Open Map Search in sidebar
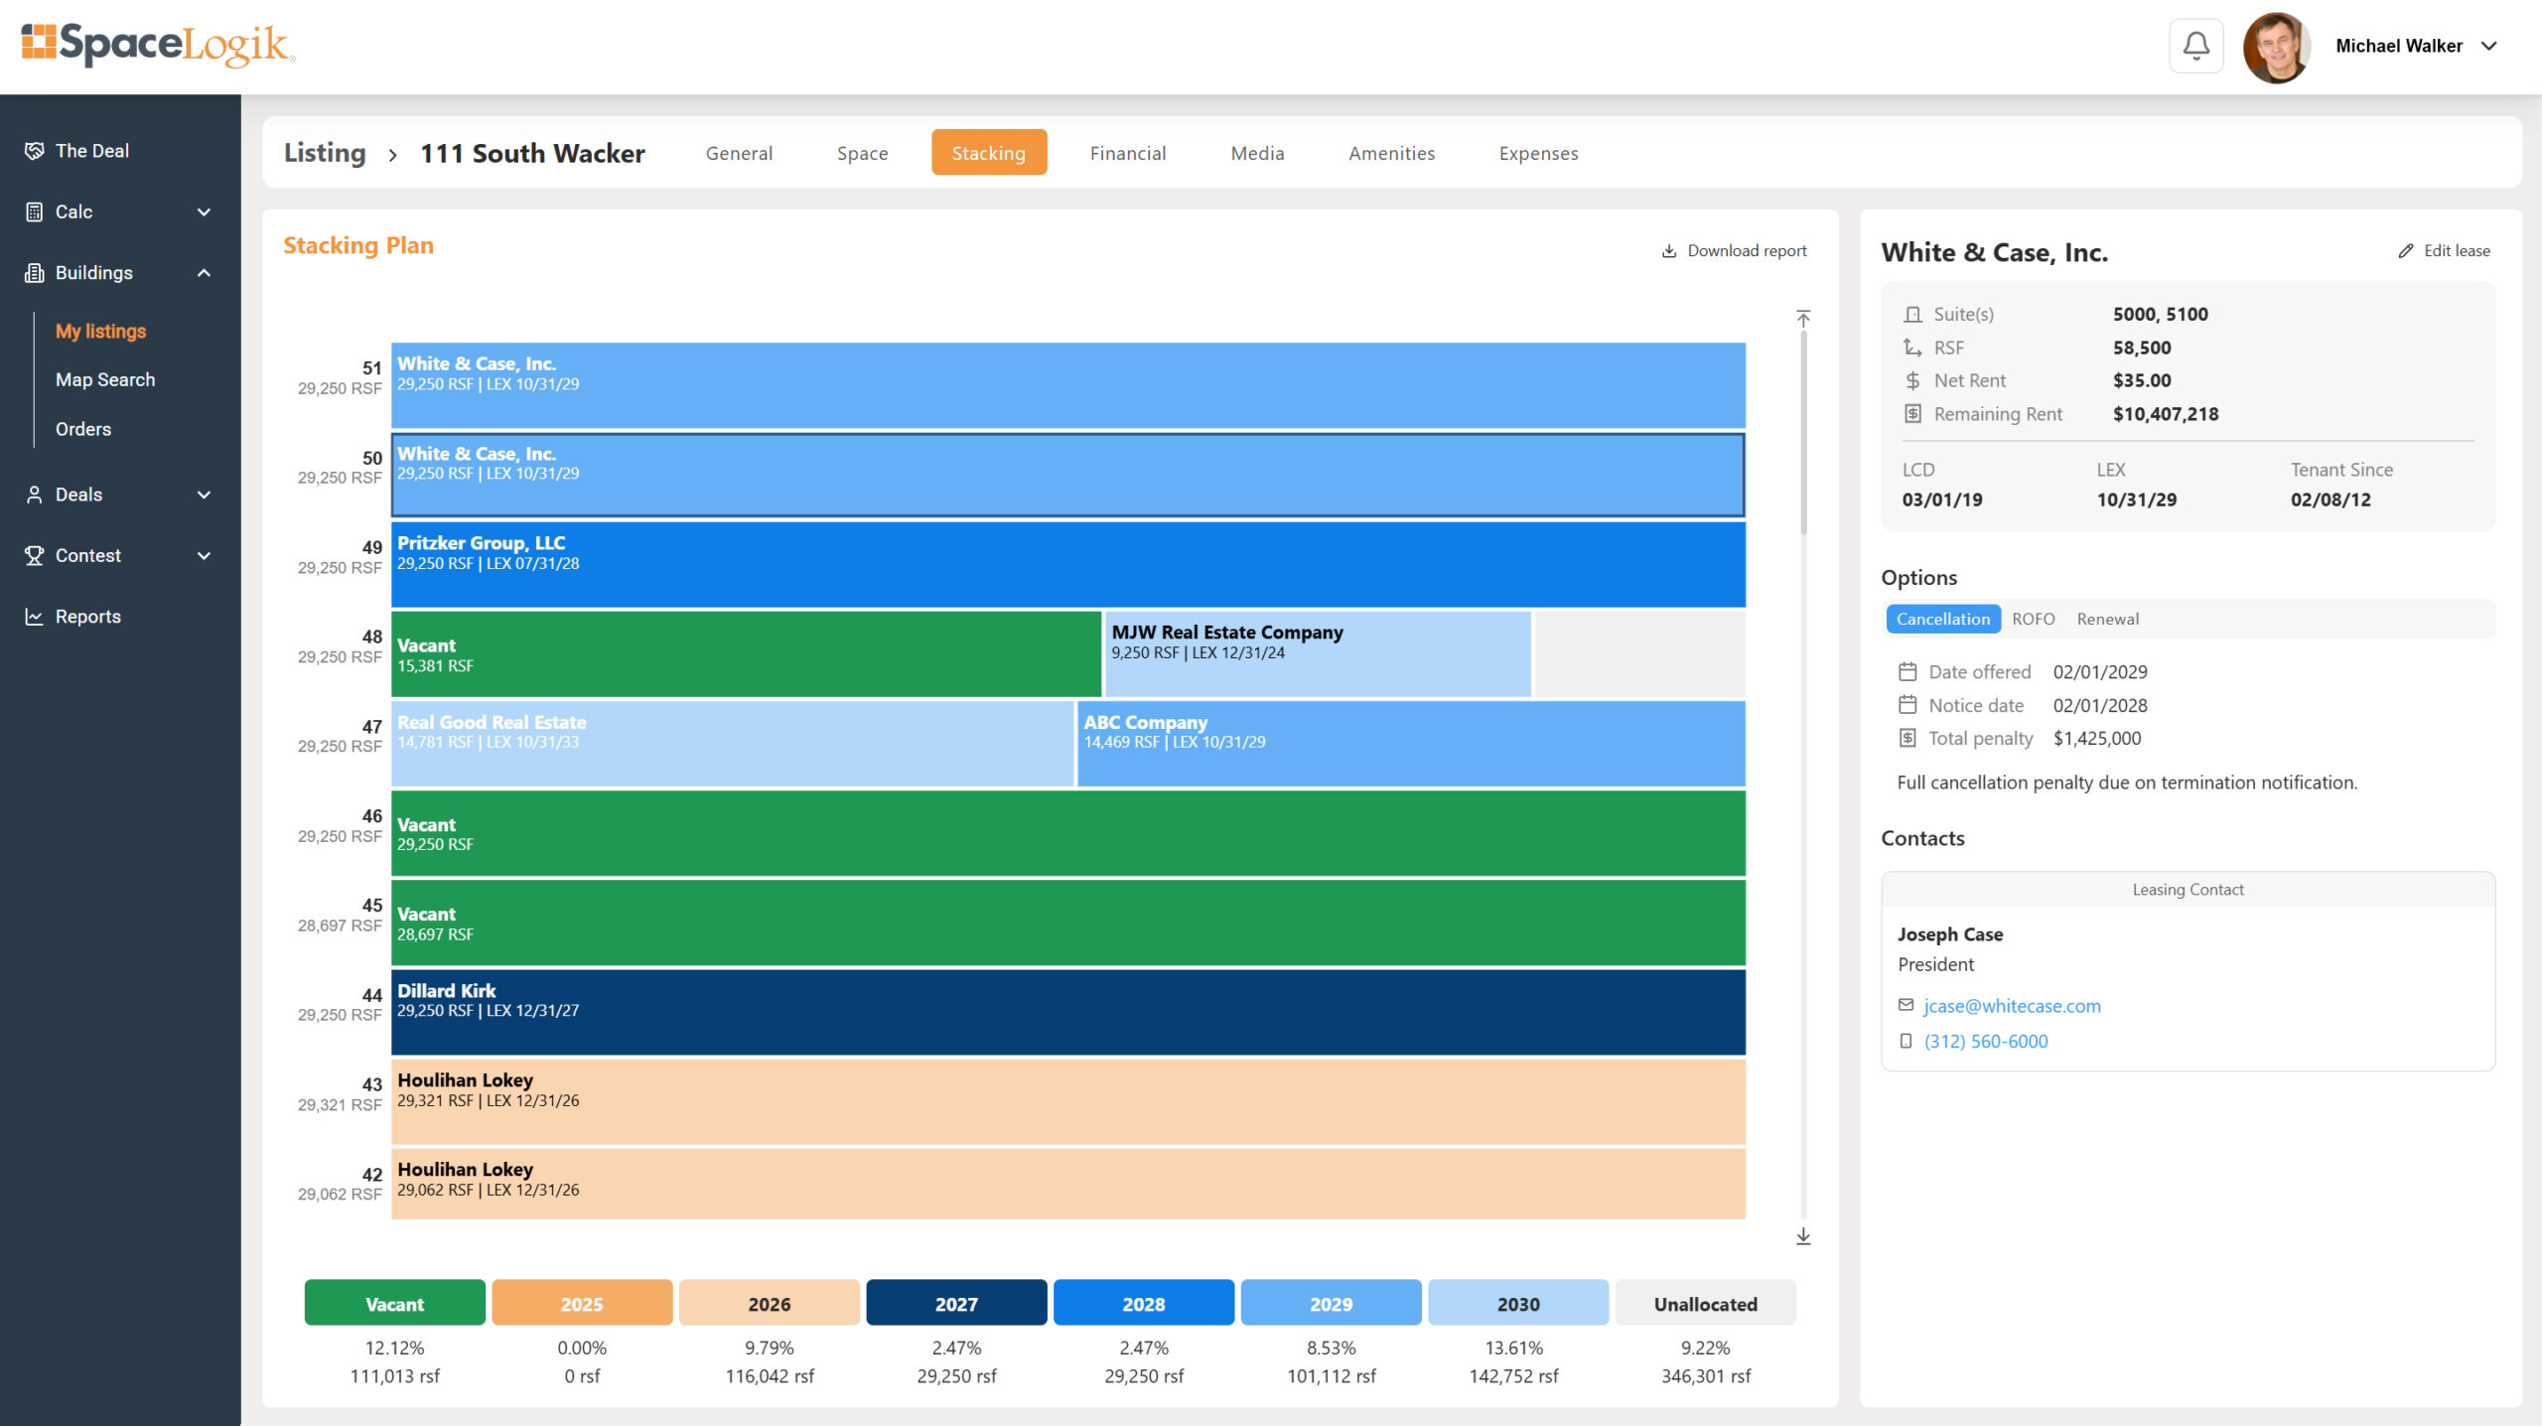 tap(105, 379)
